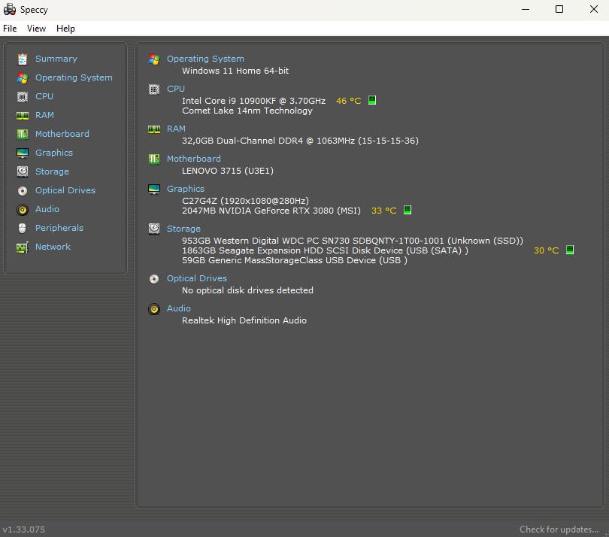This screenshot has width=609, height=537.
Task: Click 'No optical disk drives detected' text
Action: [248, 290]
